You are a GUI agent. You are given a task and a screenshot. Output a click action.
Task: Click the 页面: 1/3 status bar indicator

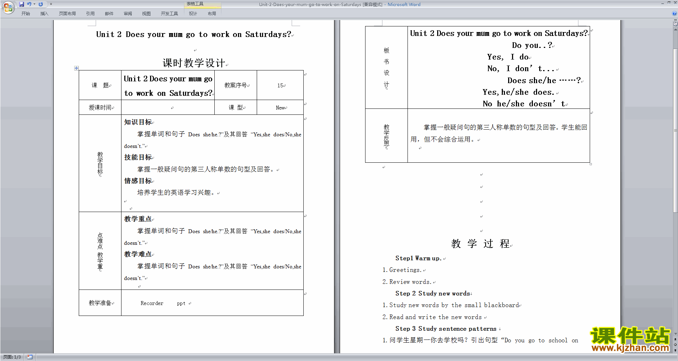pos(12,357)
